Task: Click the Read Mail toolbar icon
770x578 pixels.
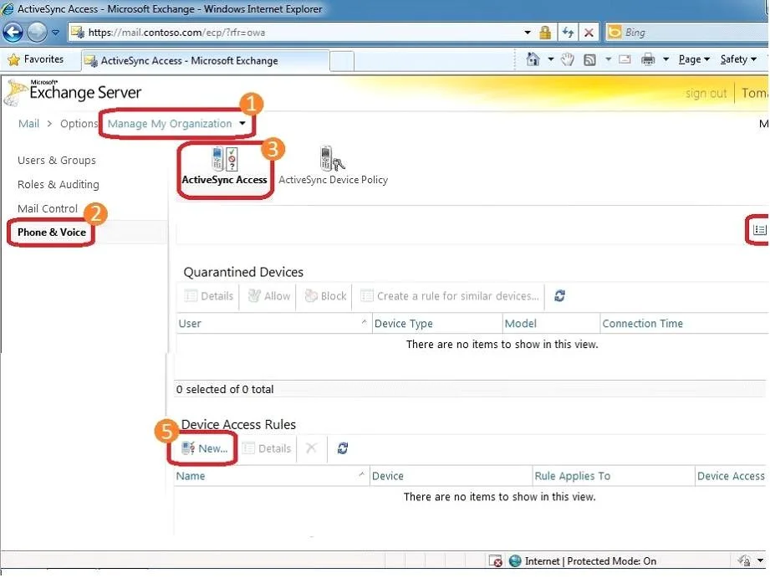Action: (625, 59)
